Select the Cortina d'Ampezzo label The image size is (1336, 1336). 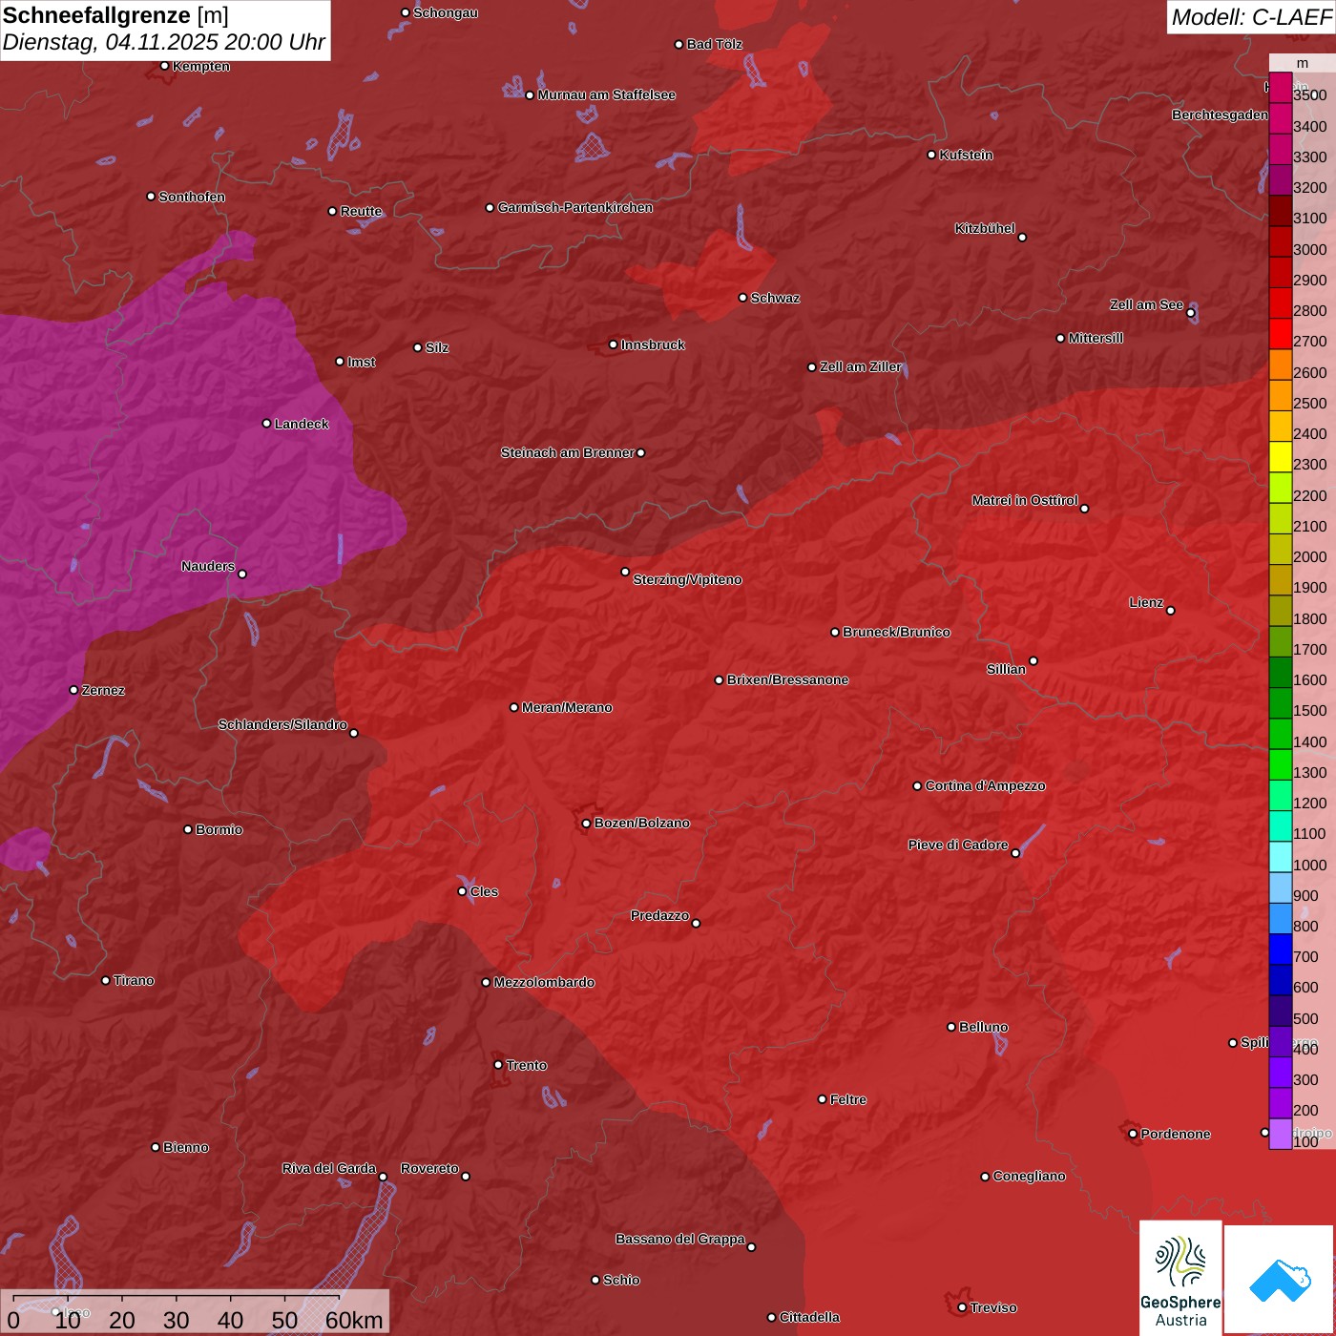pyautogui.click(x=986, y=785)
